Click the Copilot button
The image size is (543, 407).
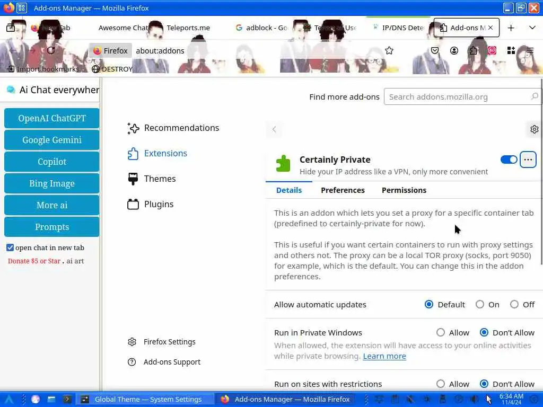tap(51, 162)
